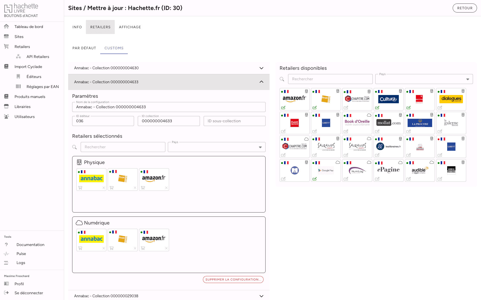481x300 pixels.
Task: Click edit icon on Furet du Nord card
Action: 283,131
